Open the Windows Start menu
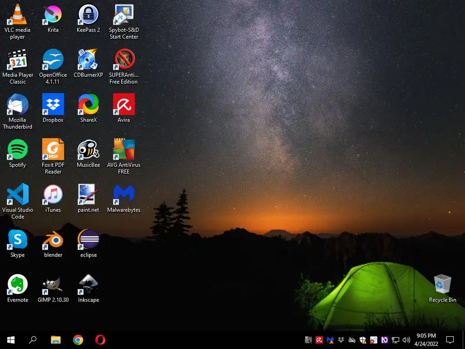This screenshot has height=349, width=465. (x=11, y=340)
